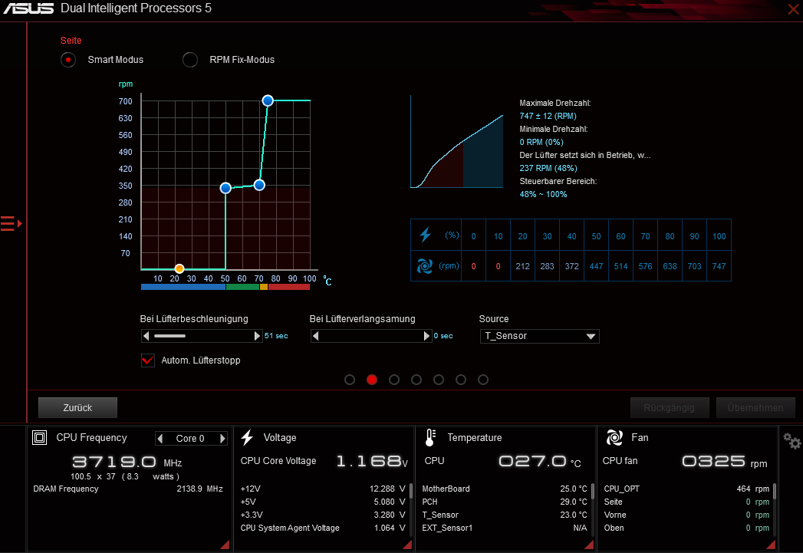Screen dimensions: 803x553
Task: Click the Lüfterverlangsamung slider track
Action: 371,336
